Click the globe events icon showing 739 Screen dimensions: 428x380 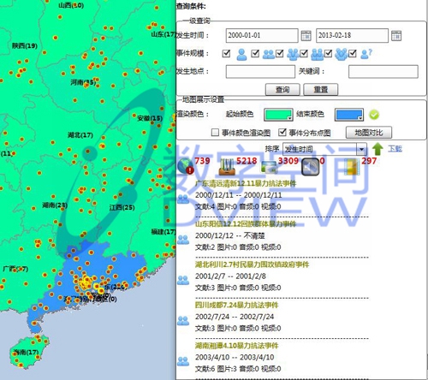[186, 166]
